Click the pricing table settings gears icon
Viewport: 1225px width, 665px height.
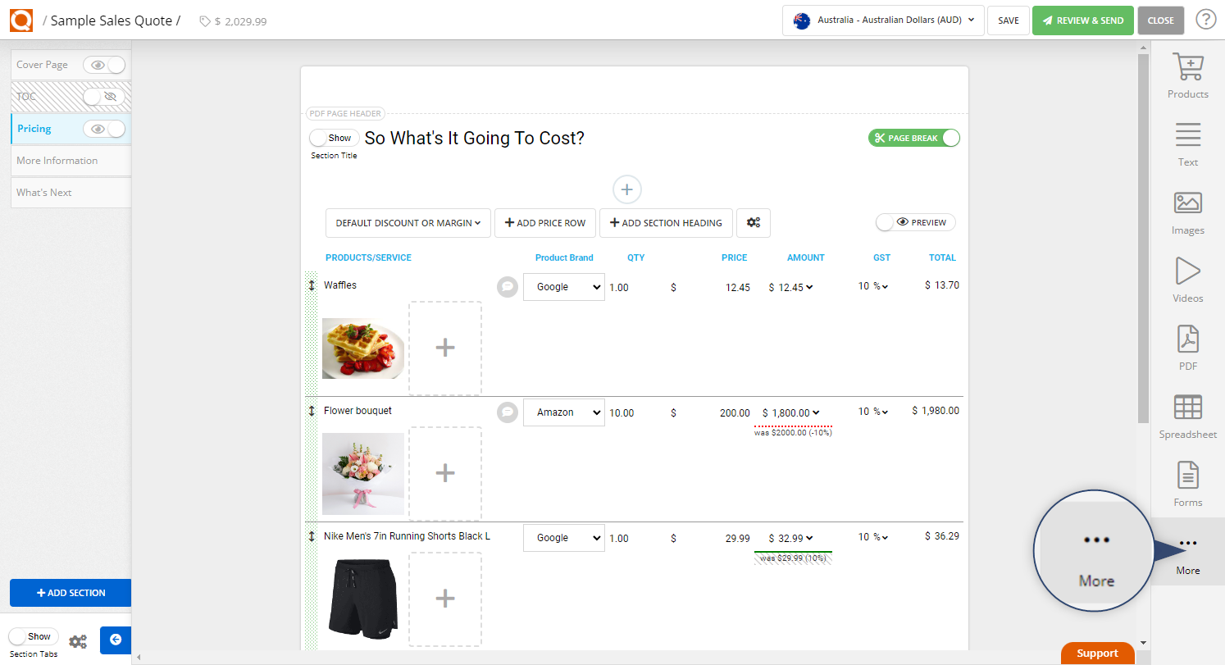click(753, 223)
